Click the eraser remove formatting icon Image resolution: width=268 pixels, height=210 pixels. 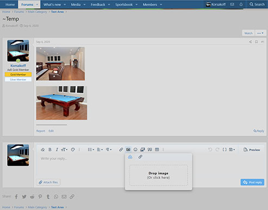coord(42,150)
